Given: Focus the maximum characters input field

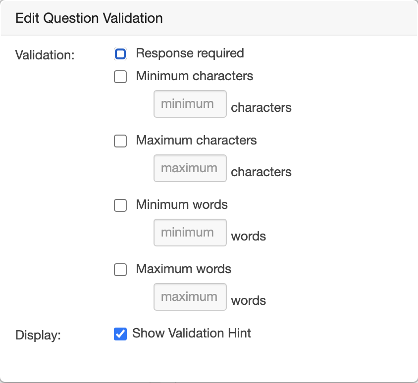Looking at the screenshot, I should pyautogui.click(x=190, y=168).
